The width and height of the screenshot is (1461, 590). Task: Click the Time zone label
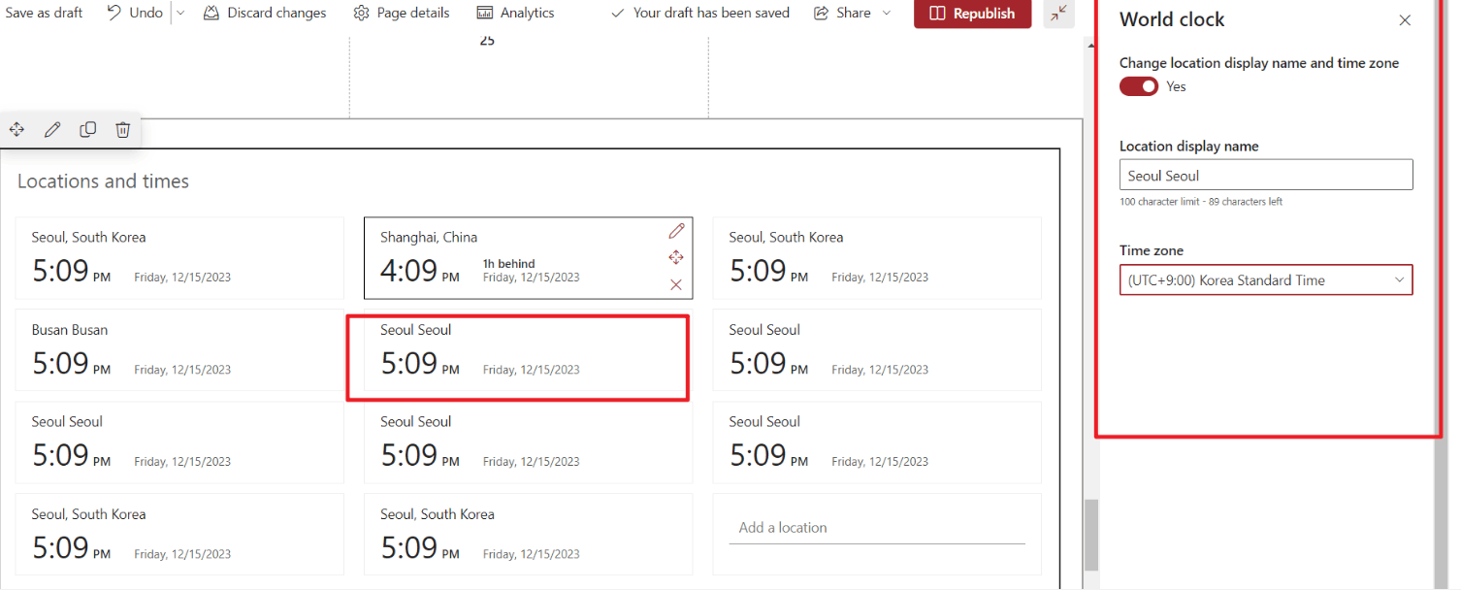click(x=1152, y=250)
